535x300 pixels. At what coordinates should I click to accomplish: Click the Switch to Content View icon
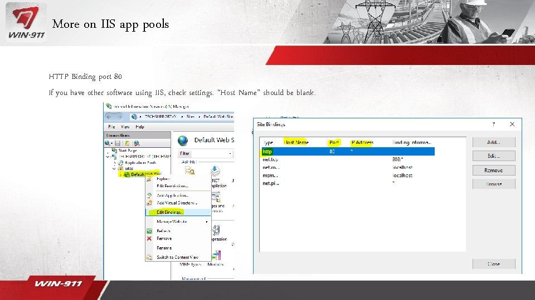click(149, 257)
